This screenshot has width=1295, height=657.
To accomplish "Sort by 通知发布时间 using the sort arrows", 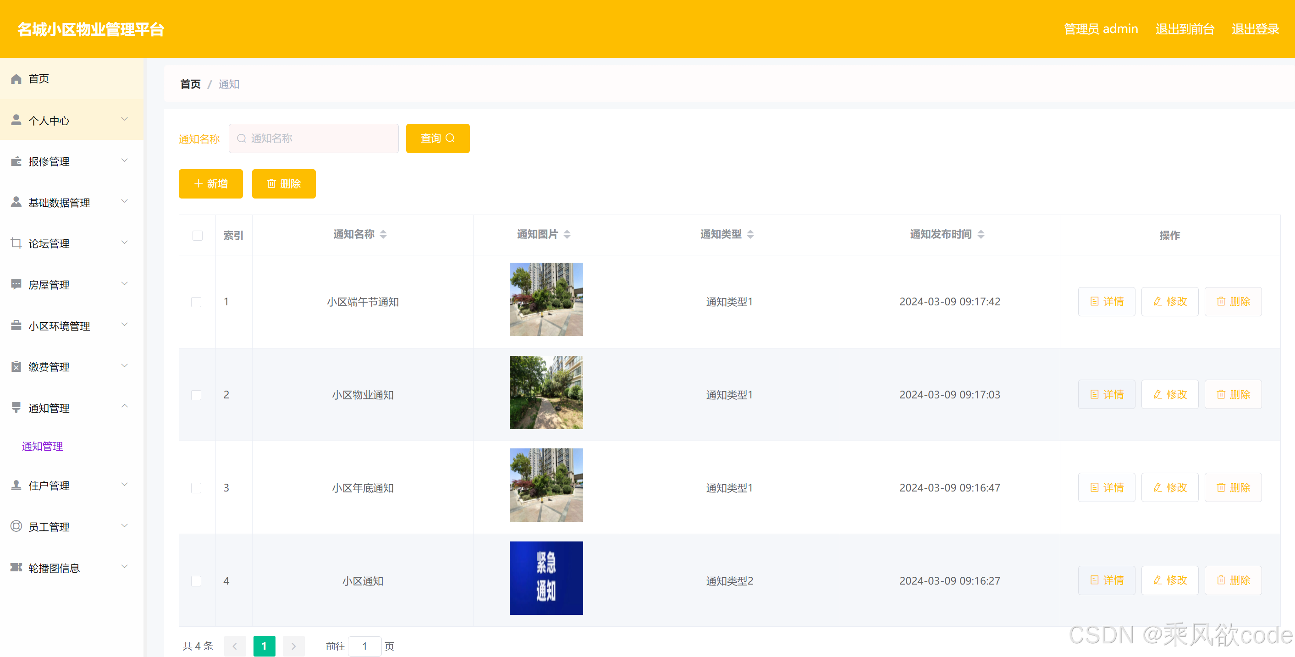I will click(x=980, y=234).
